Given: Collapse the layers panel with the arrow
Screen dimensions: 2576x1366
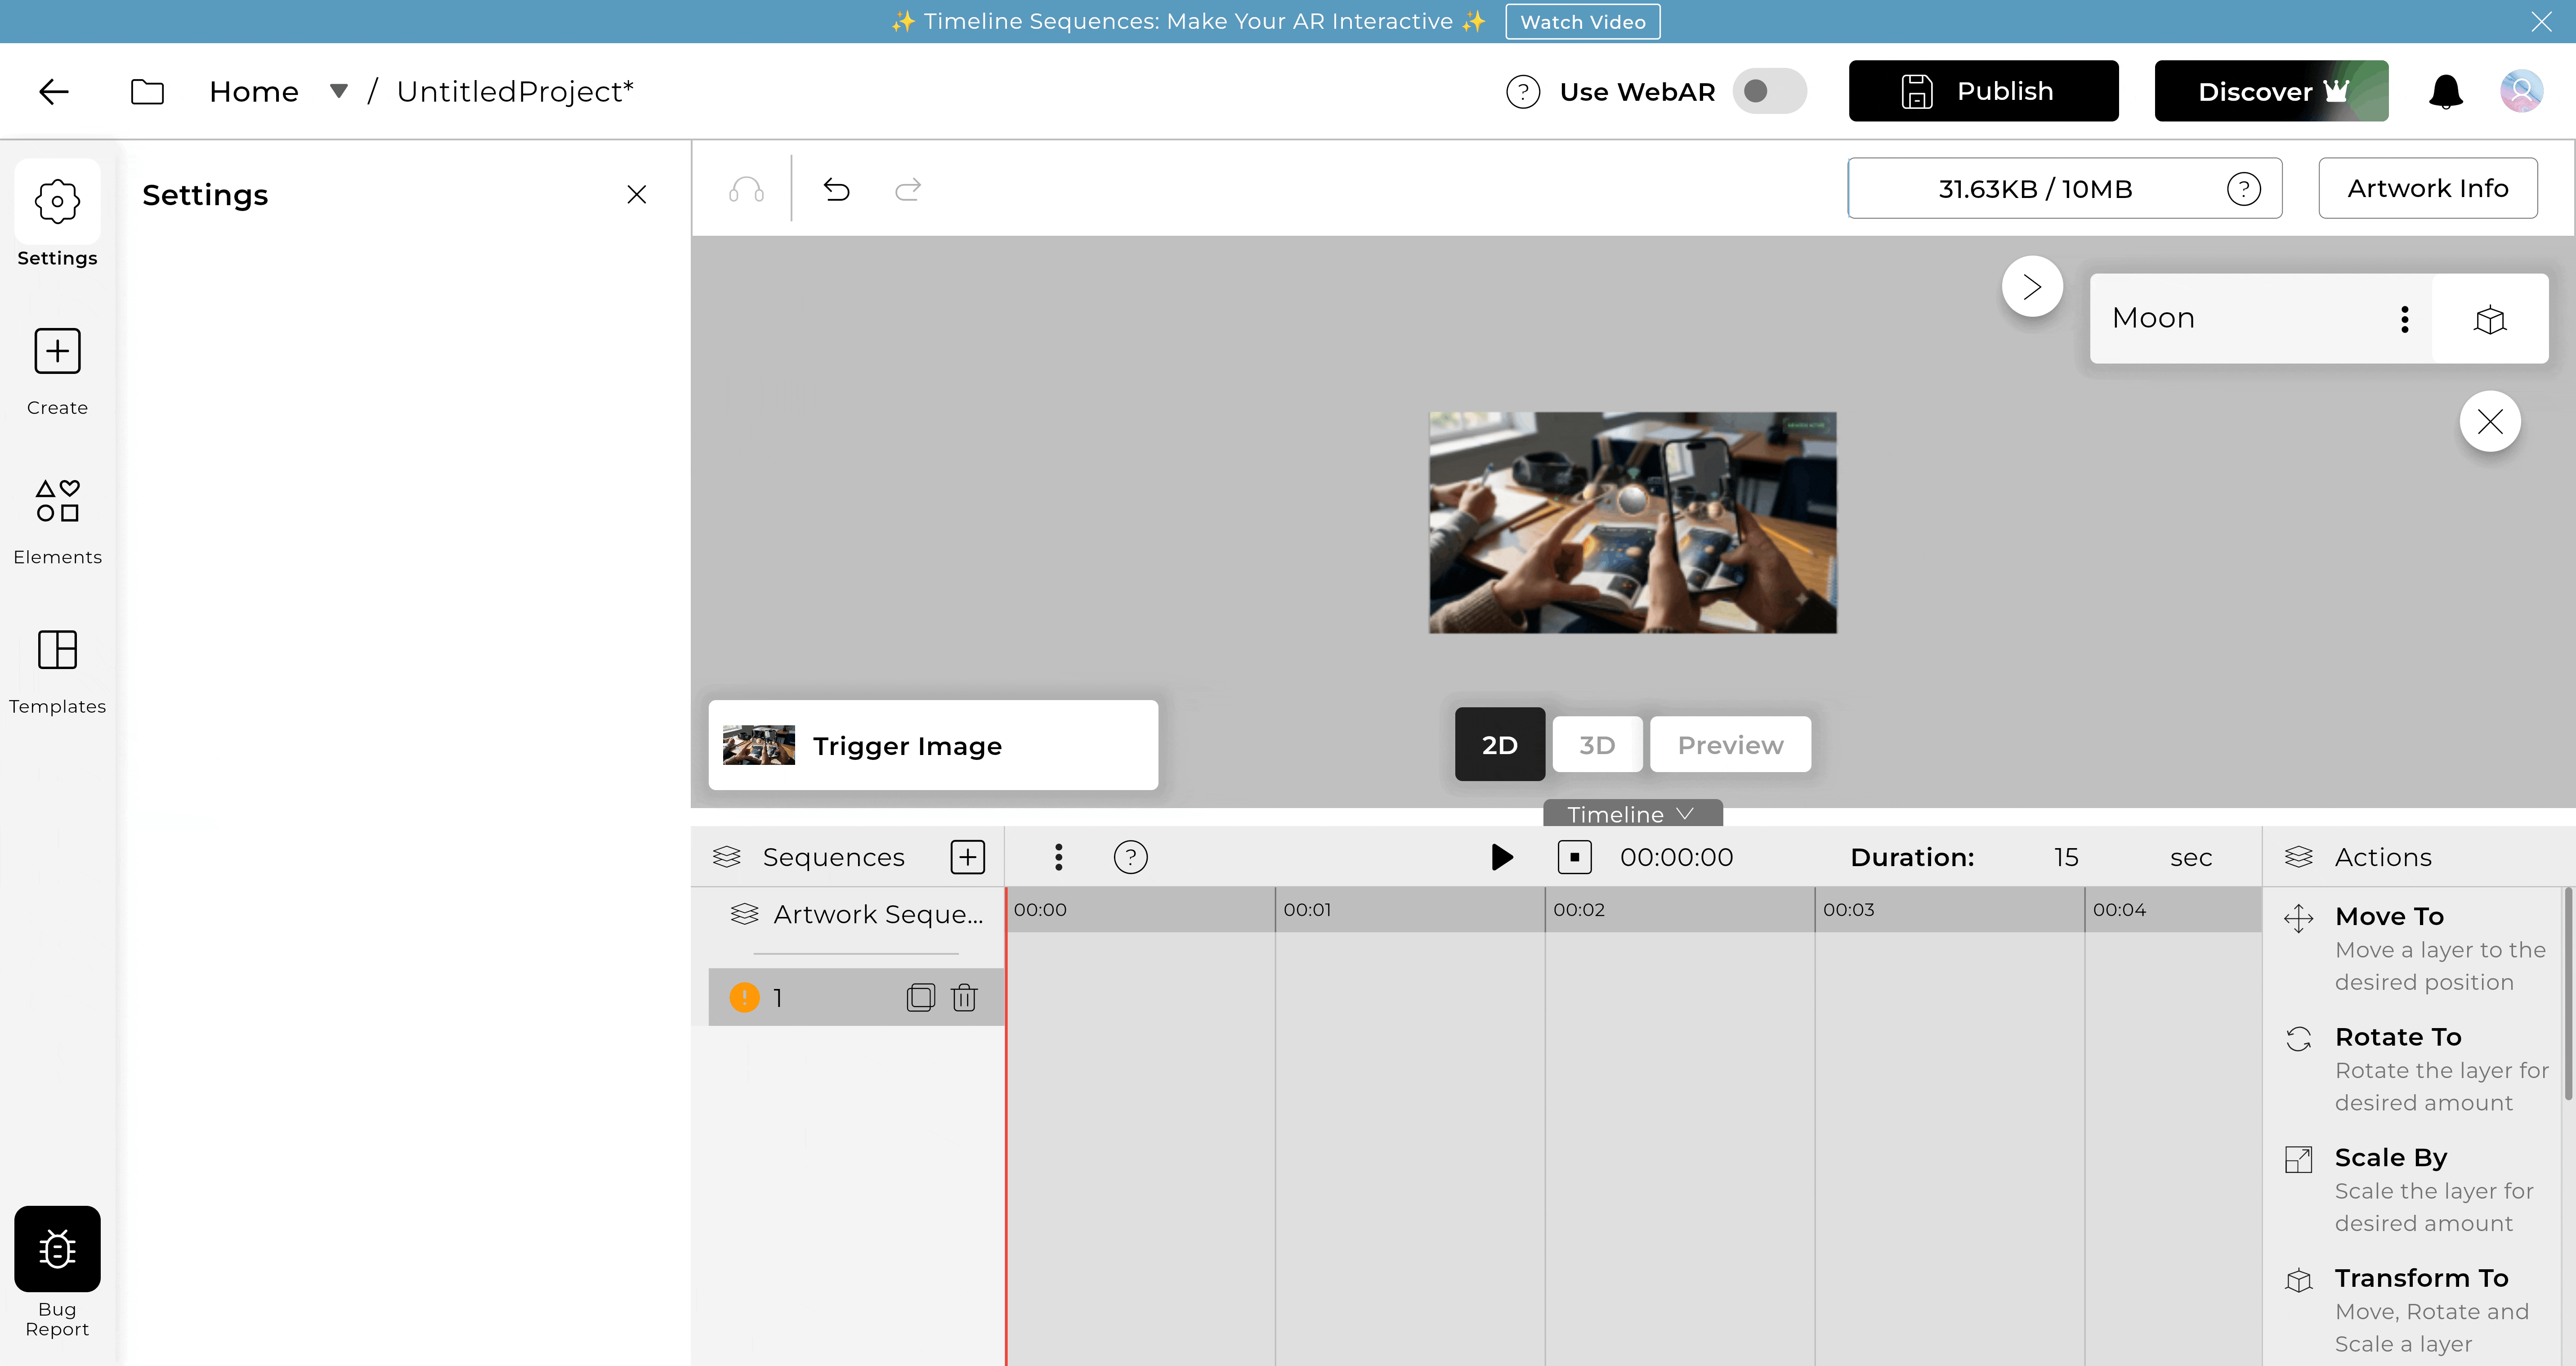Looking at the screenshot, I should [2032, 287].
